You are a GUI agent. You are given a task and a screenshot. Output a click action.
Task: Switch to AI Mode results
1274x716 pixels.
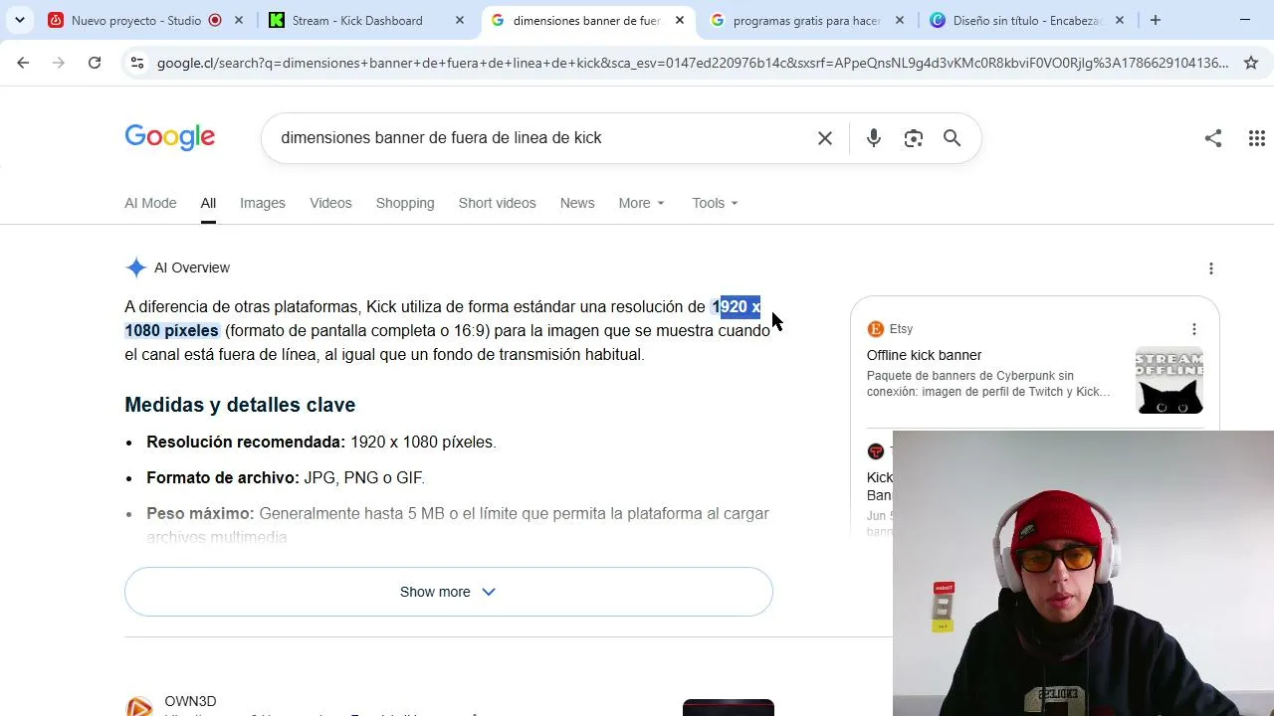(x=150, y=203)
